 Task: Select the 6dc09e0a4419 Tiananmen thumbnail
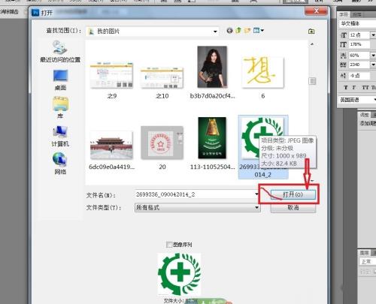[111, 145]
